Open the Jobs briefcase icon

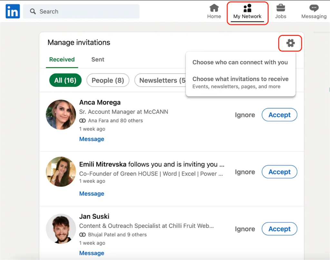pos(280,8)
